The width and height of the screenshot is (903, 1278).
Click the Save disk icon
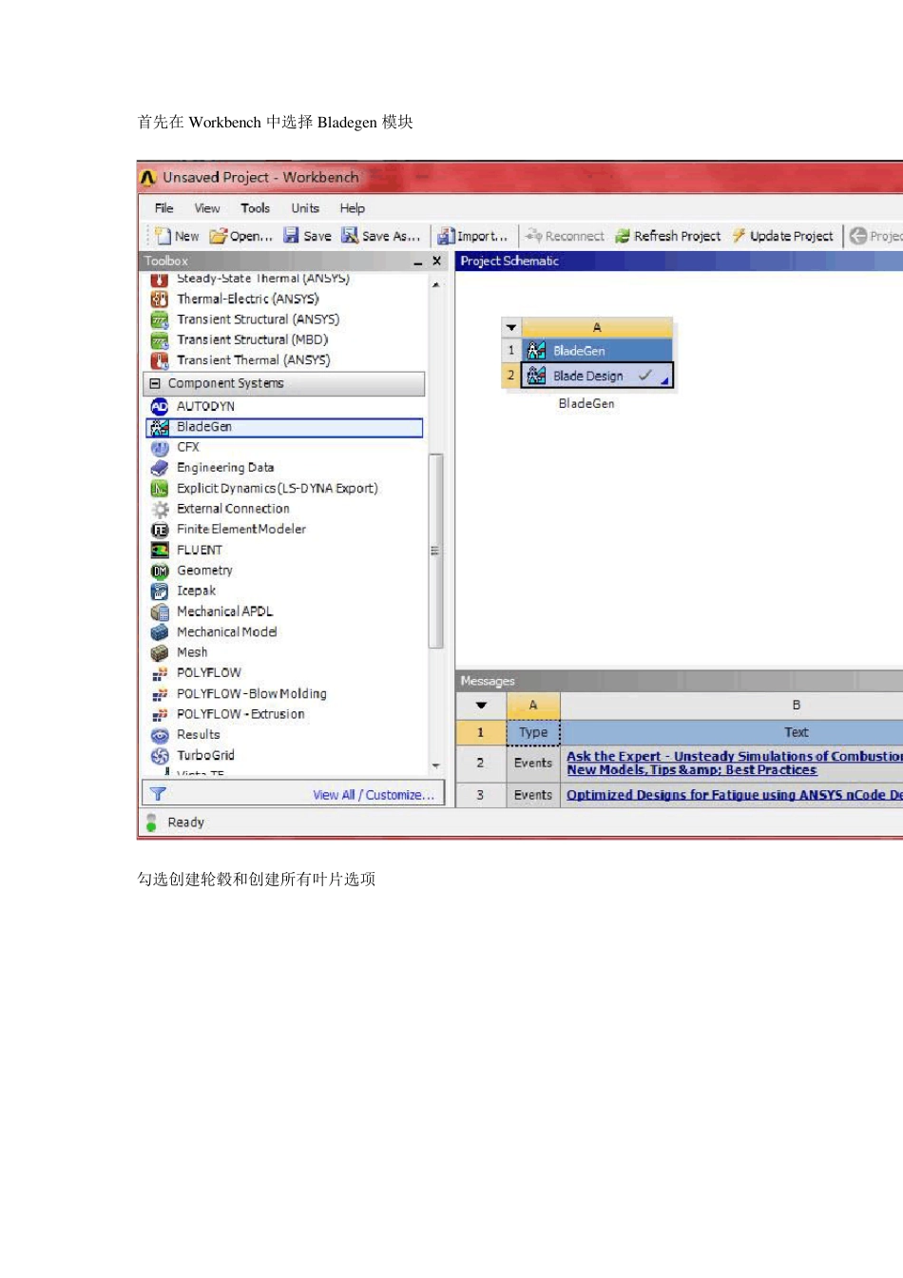tap(291, 236)
